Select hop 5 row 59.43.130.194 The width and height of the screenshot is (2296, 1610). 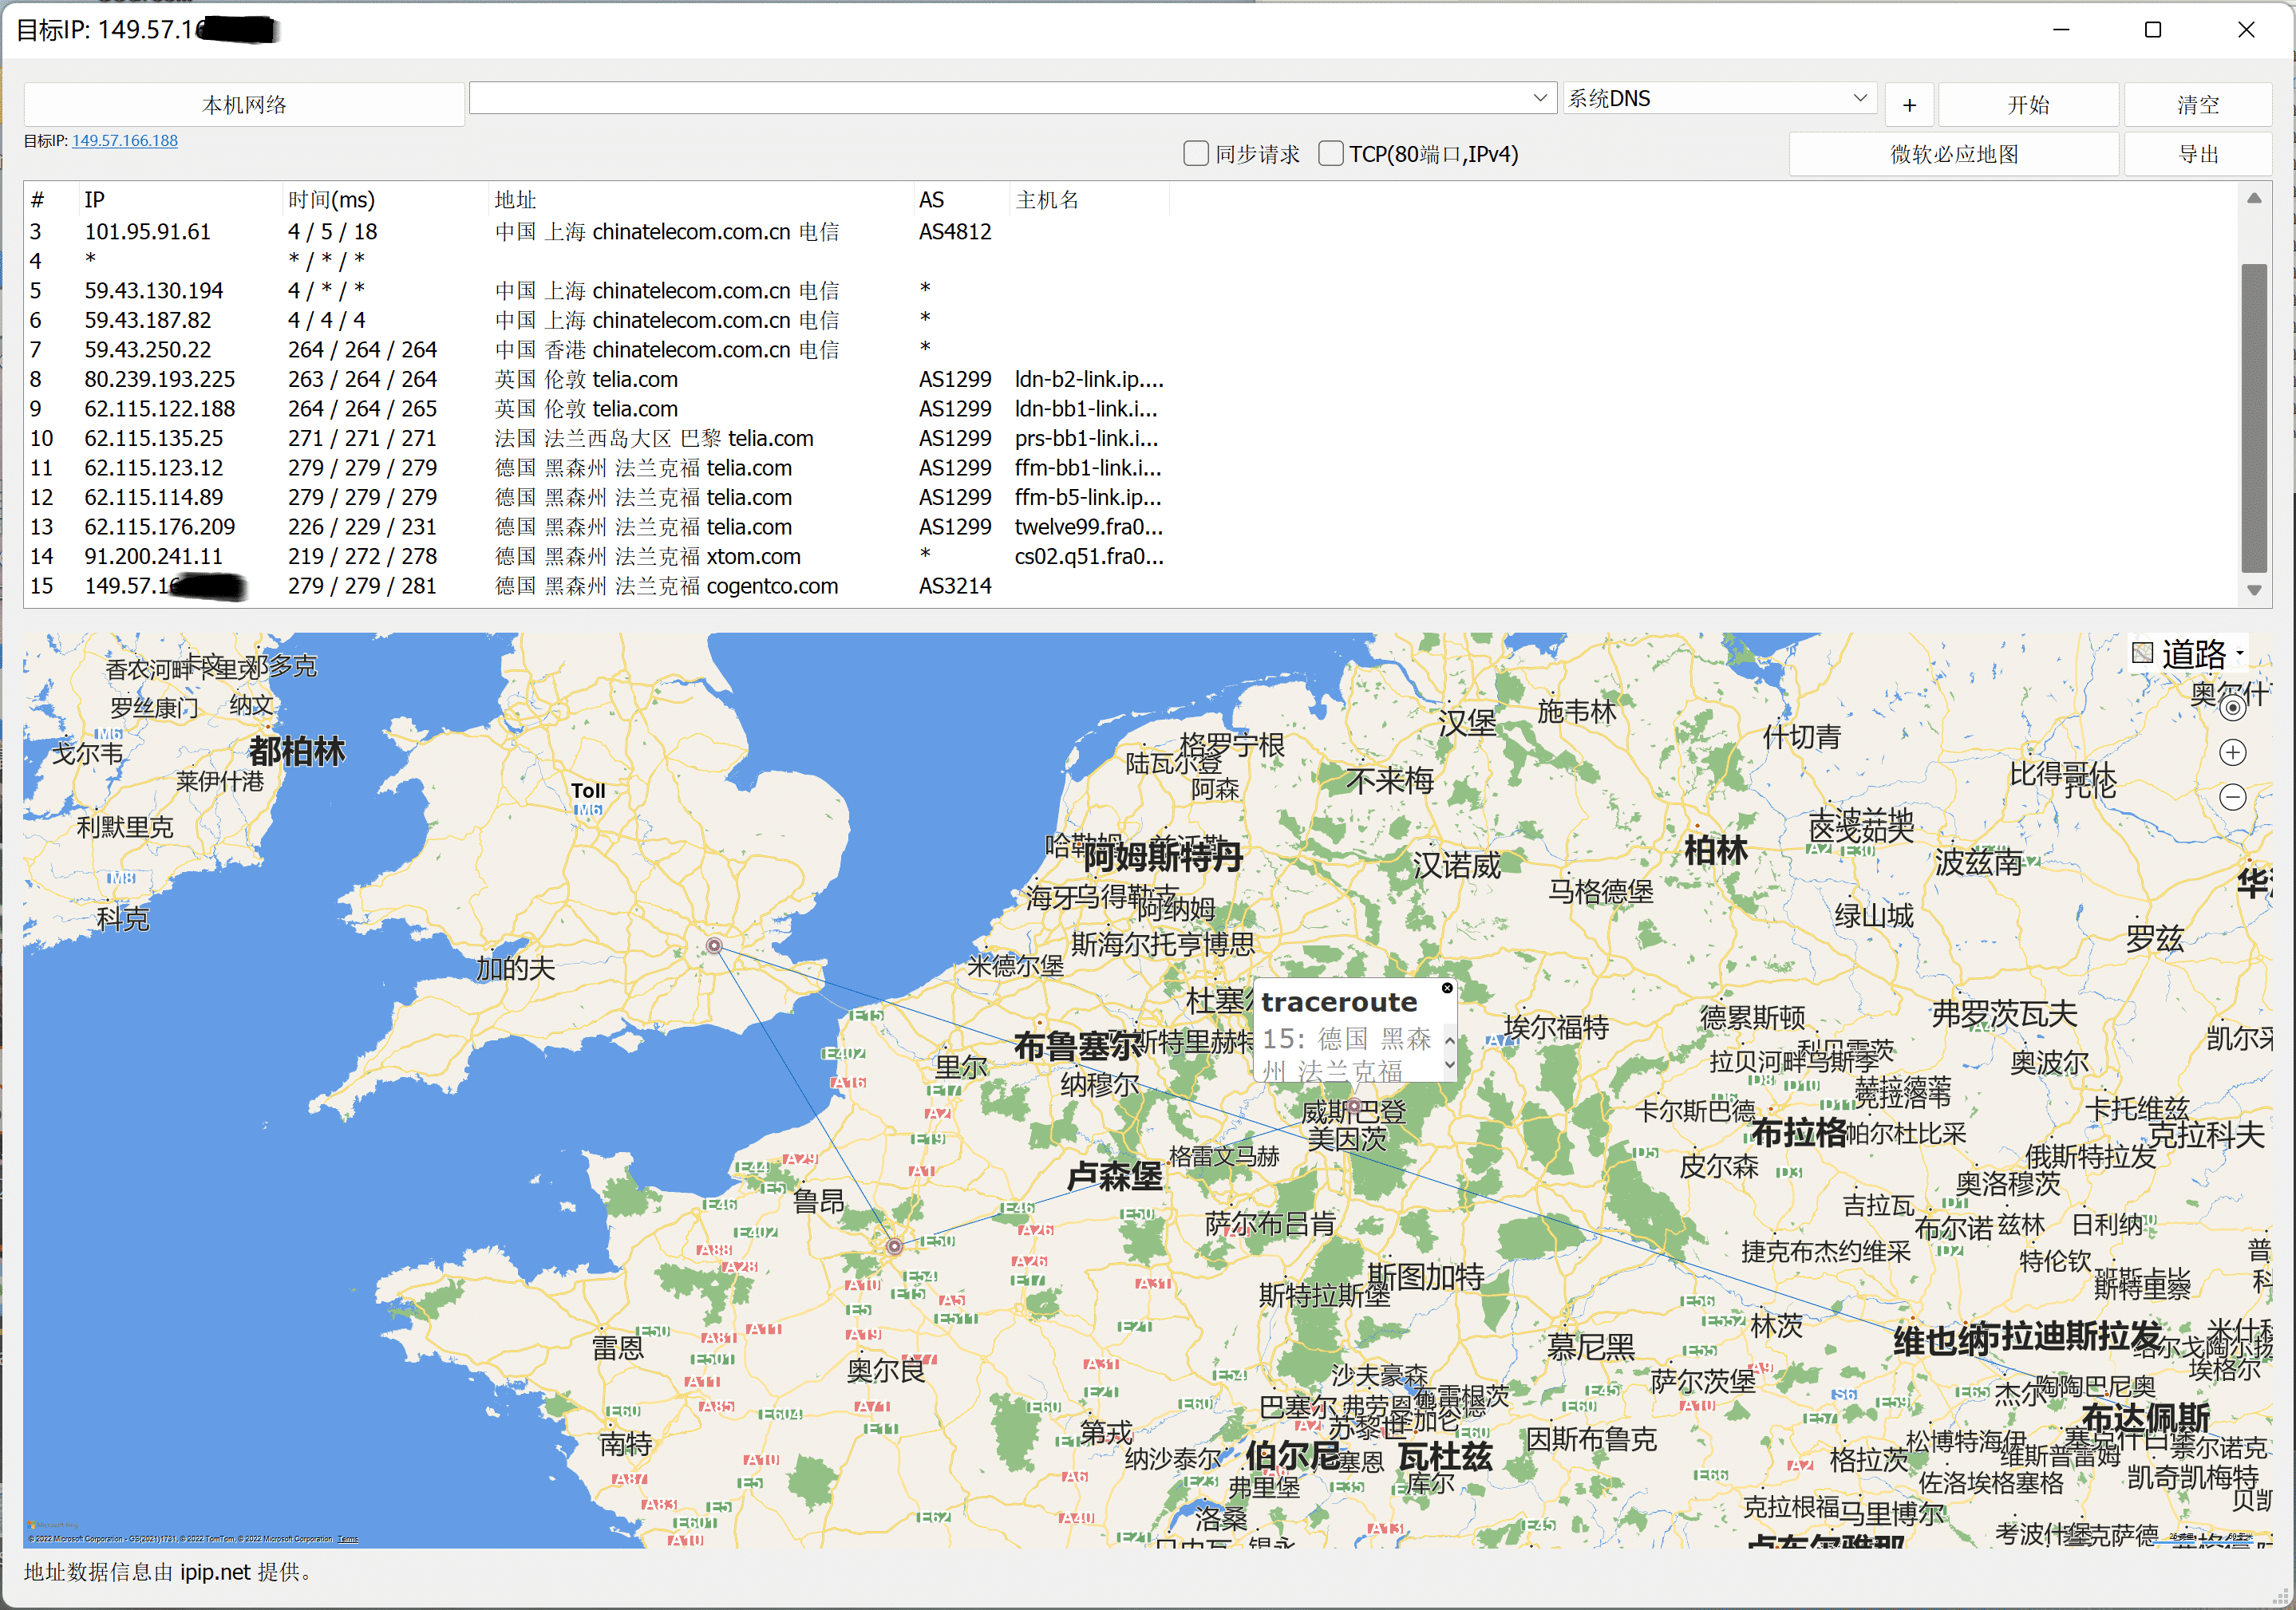pos(596,290)
